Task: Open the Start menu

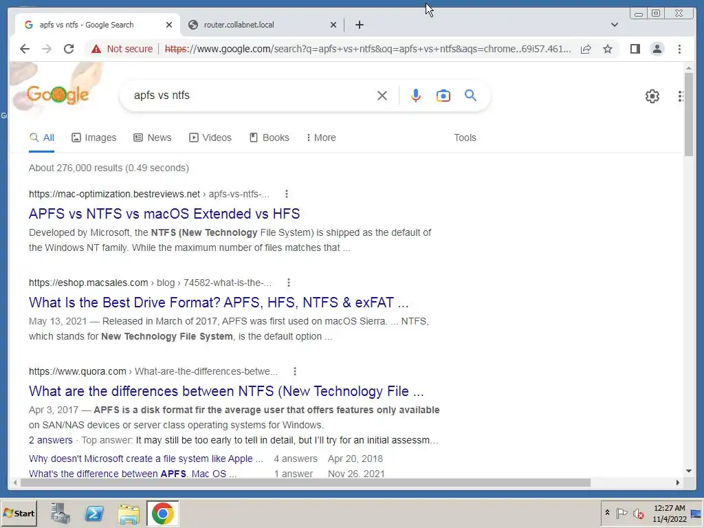Action: [x=19, y=513]
